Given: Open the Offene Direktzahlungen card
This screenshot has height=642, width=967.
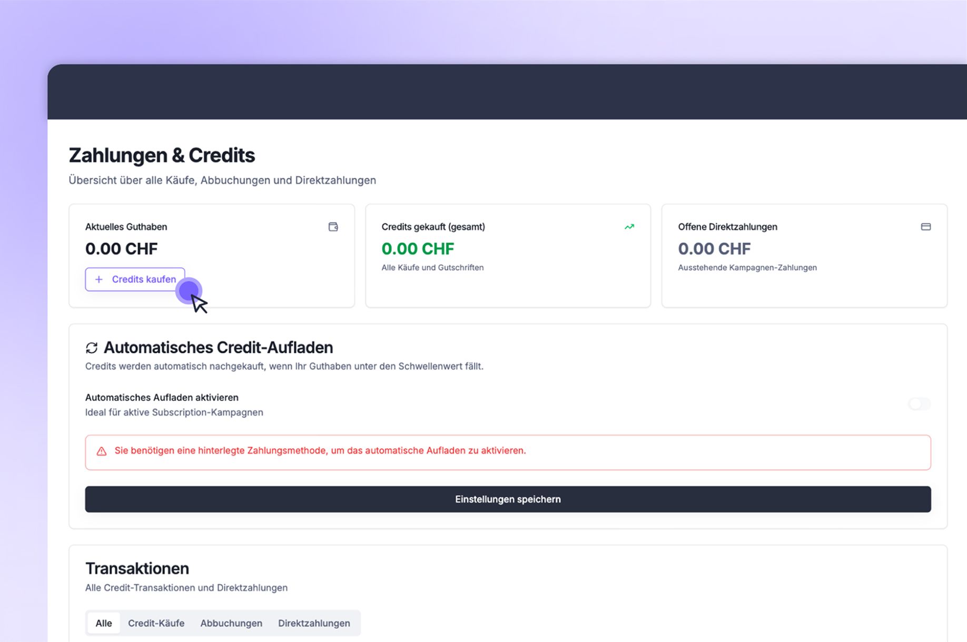Looking at the screenshot, I should pos(804,256).
